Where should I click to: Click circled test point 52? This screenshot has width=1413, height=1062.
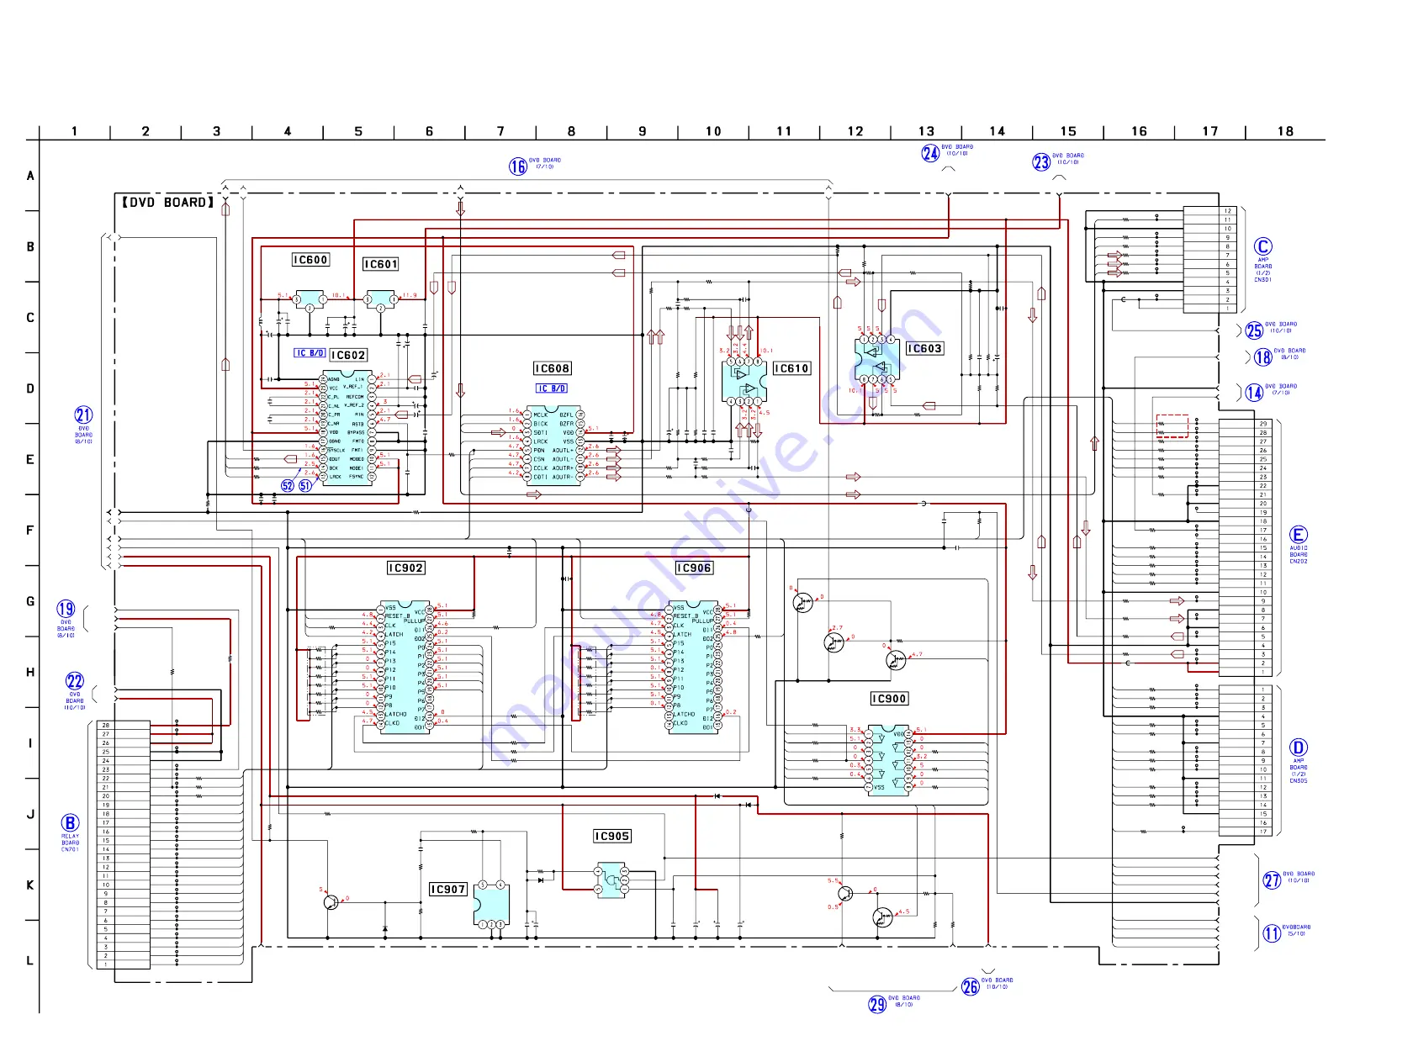pos(288,486)
